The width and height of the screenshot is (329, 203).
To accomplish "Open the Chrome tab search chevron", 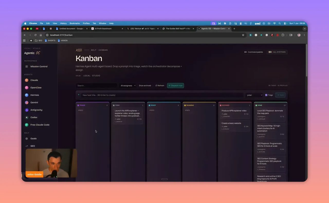I will [305, 29].
